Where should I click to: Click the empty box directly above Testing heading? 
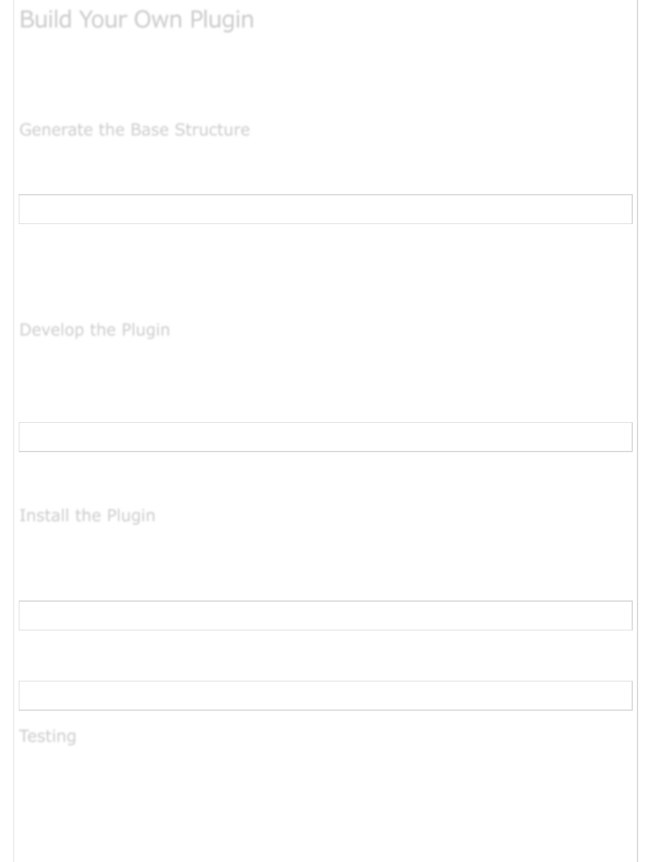pos(325,695)
